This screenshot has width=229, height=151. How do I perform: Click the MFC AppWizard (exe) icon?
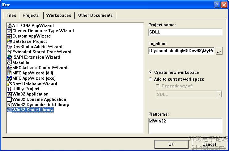[9, 78]
